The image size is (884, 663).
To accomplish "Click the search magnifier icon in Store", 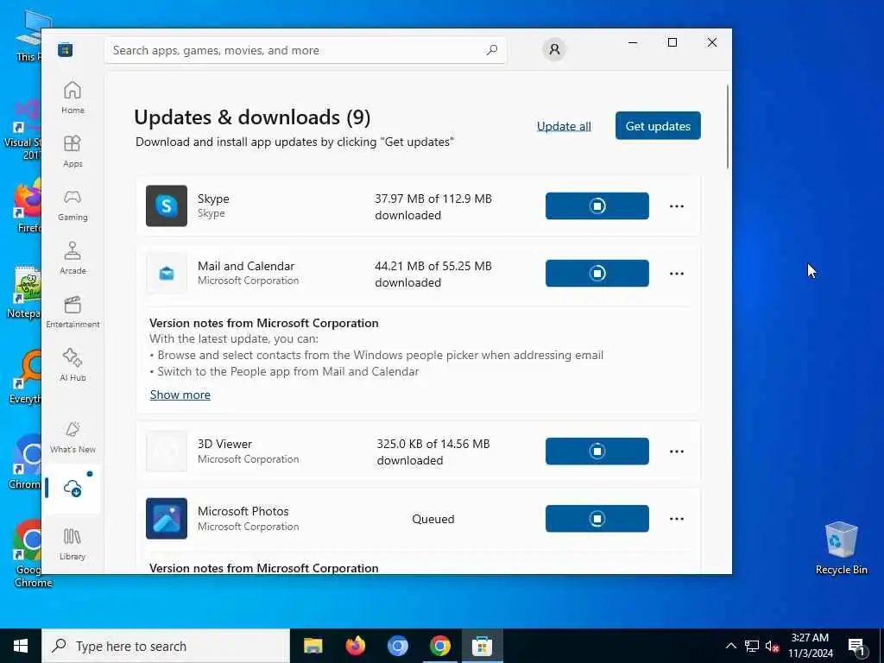I will (491, 50).
